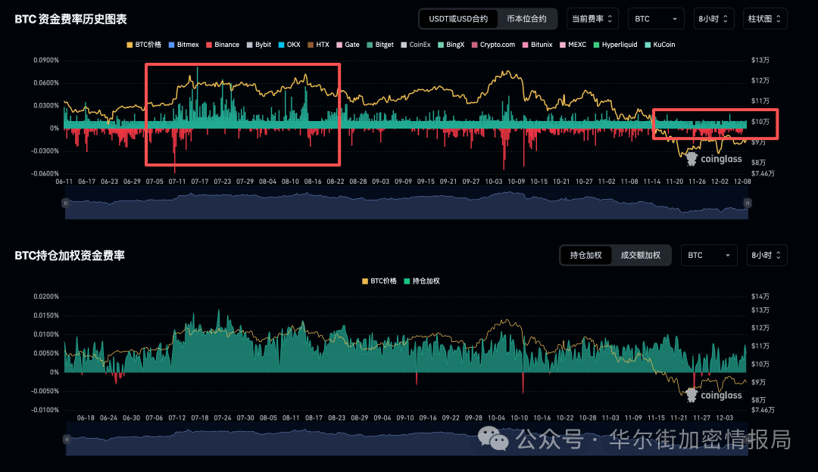Screen dimensions: 818x472
Task: Toggle BTC价格 legend in bottom chart
Action: [379, 281]
